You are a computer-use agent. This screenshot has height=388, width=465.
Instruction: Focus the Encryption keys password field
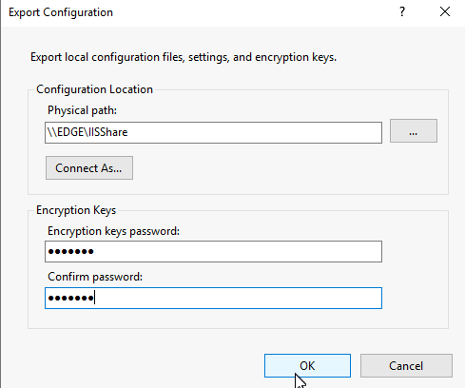[x=213, y=251]
